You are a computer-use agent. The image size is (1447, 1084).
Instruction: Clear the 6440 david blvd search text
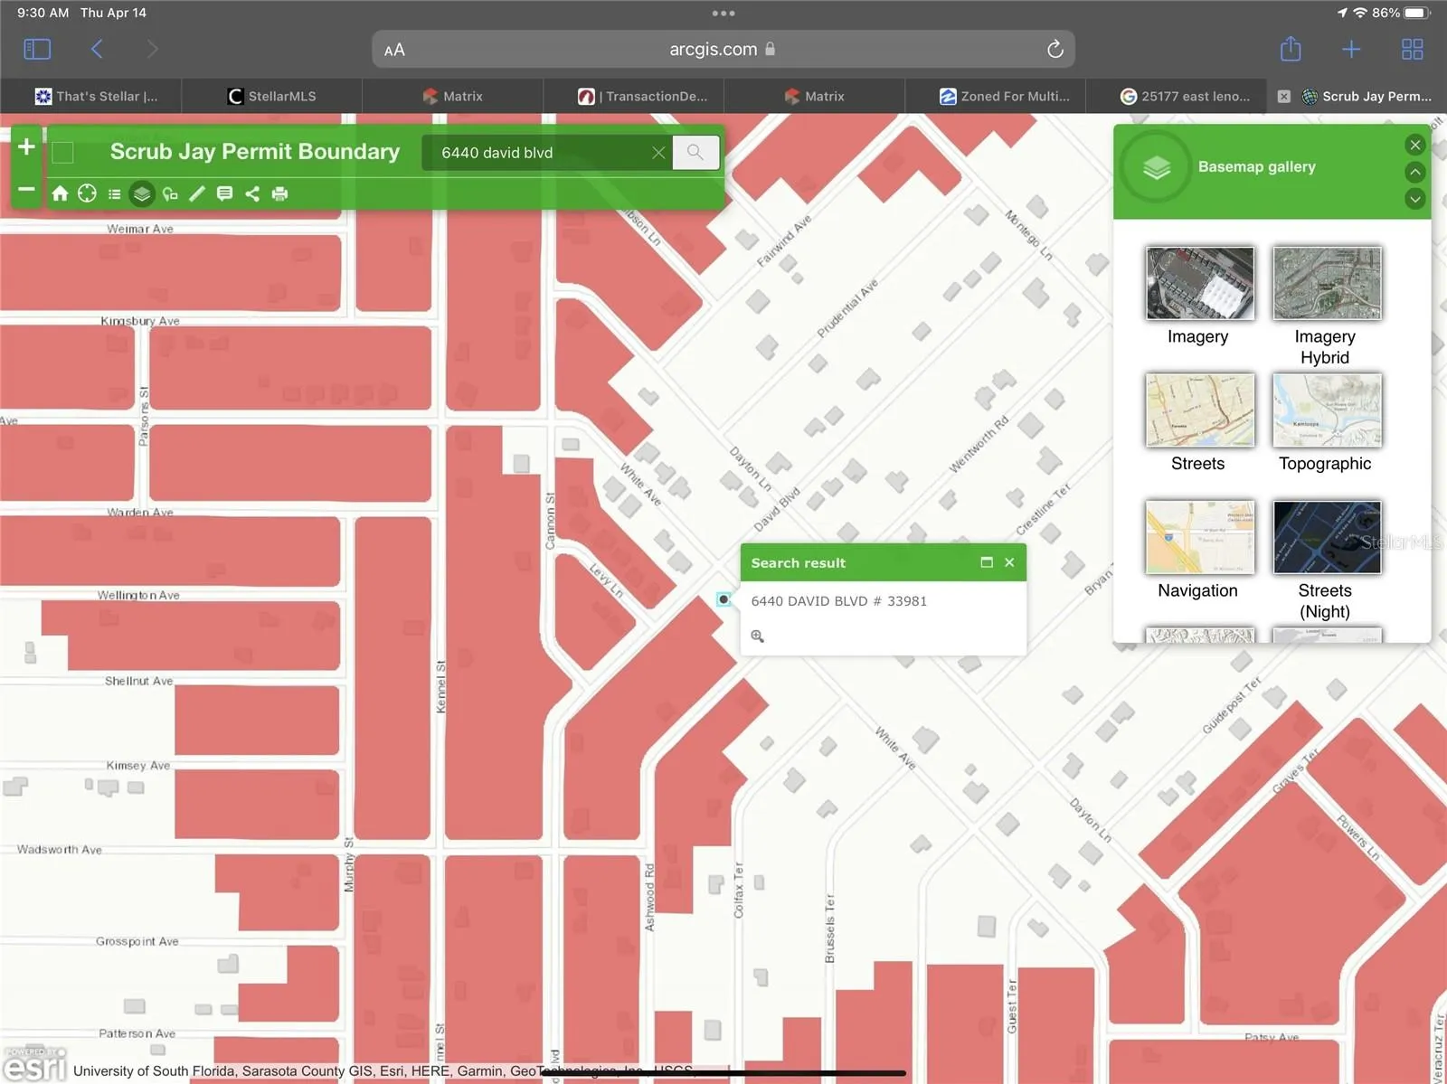[658, 153]
